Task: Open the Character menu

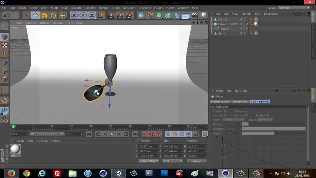Action: (145, 8)
